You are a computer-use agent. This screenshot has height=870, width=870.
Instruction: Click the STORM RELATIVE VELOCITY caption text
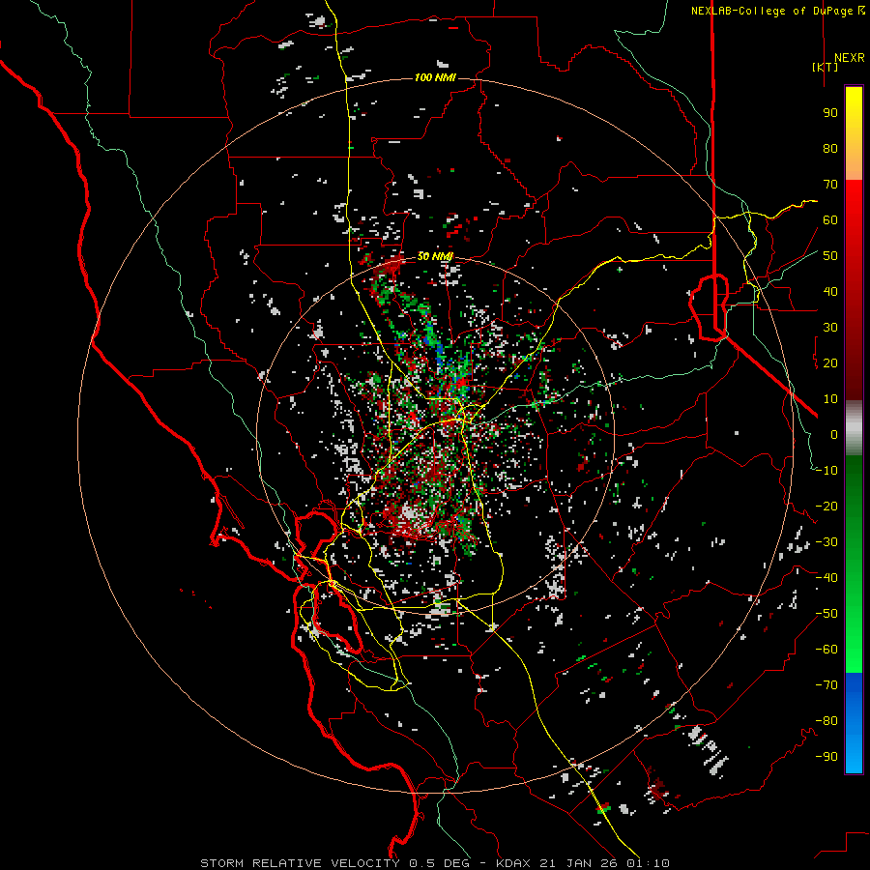click(301, 863)
